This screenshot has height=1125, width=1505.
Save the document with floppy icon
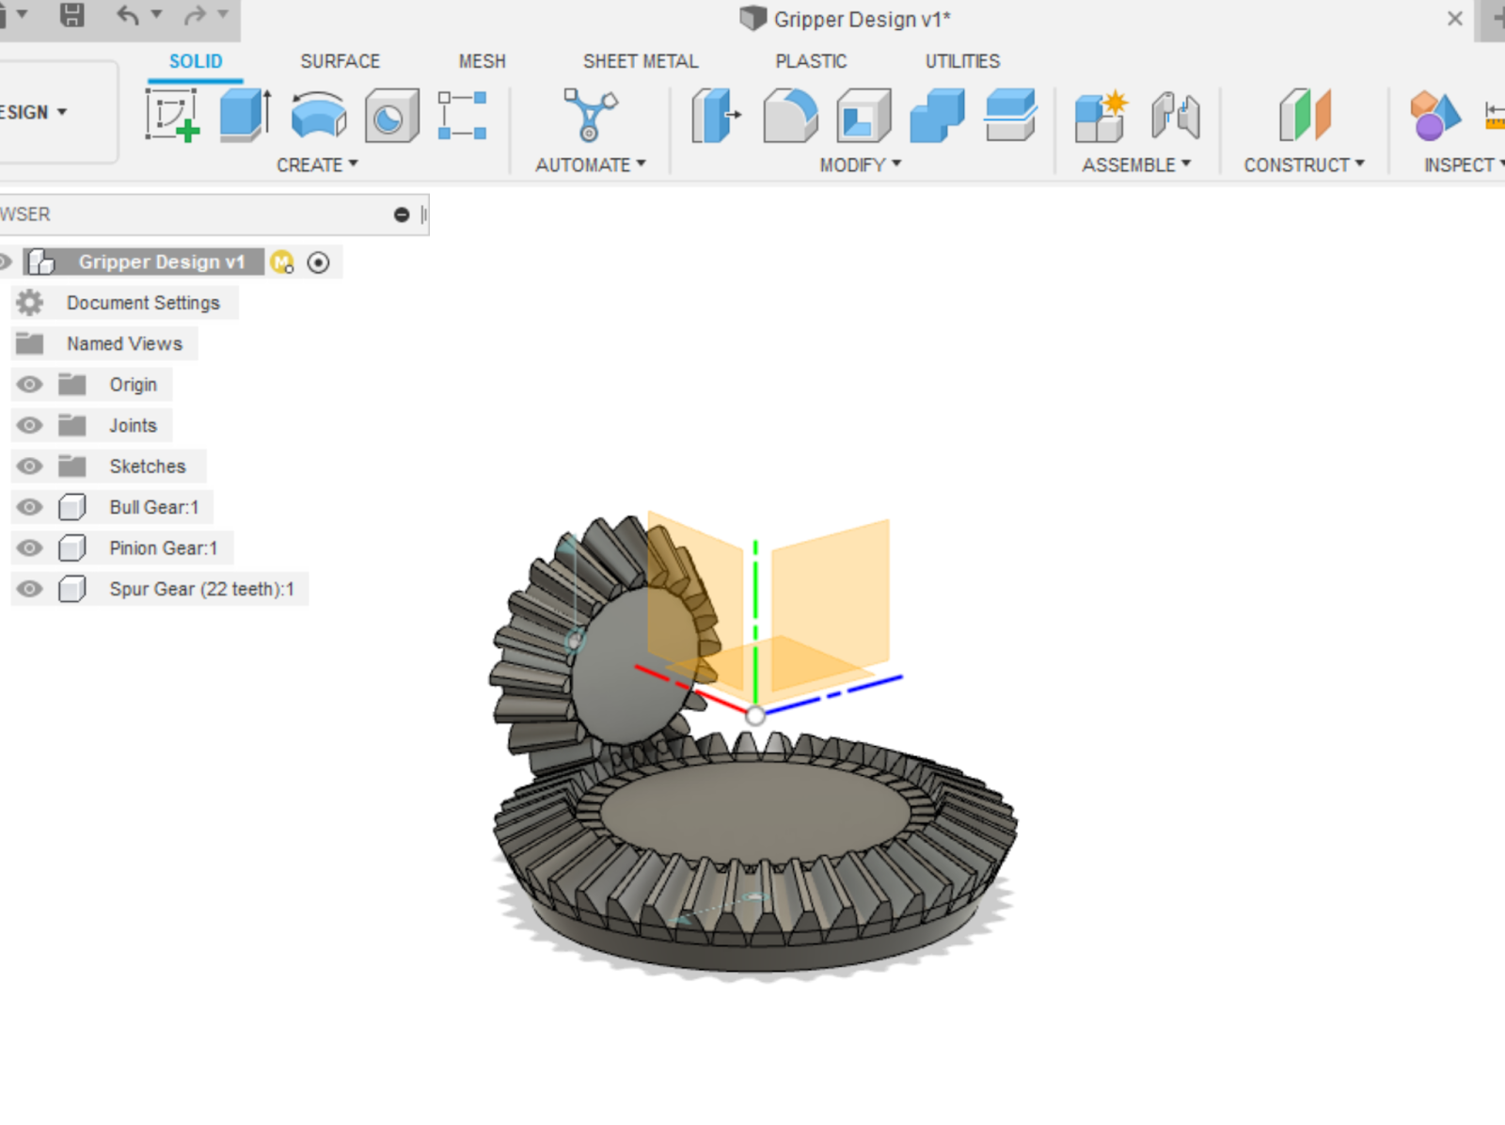tap(72, 15)
